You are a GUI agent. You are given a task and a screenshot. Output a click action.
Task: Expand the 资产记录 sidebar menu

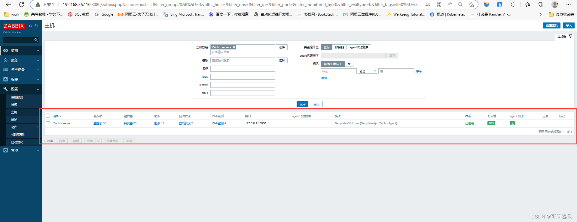pyautogui.click(x=21, y=70)
